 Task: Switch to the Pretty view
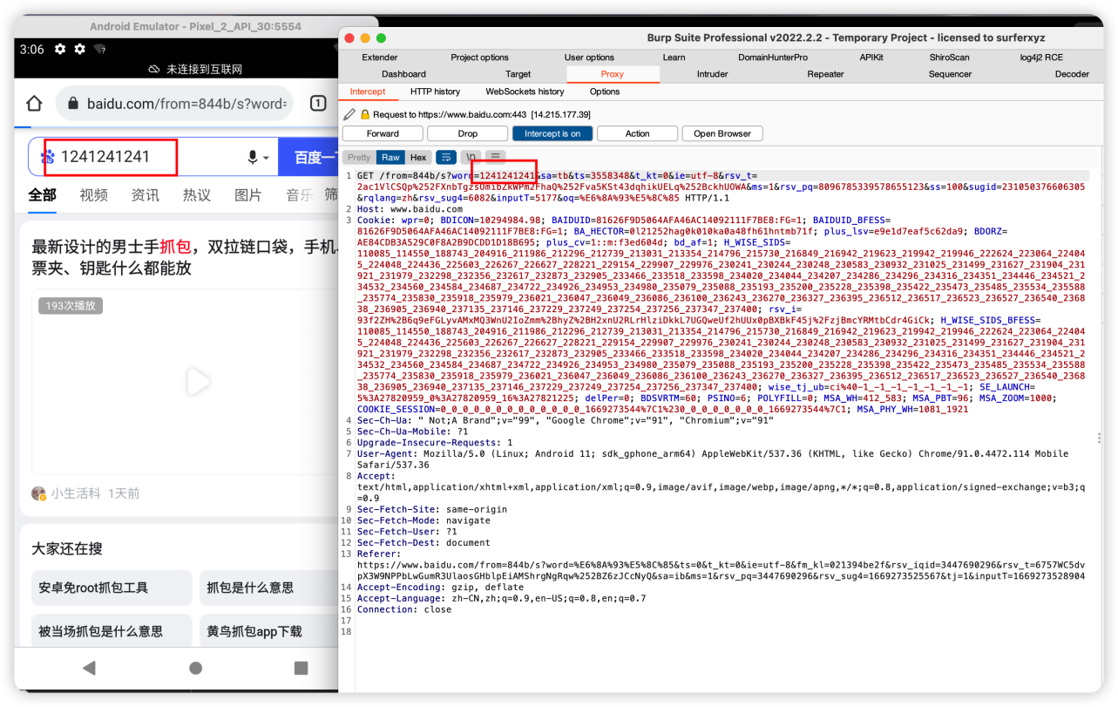tap(359, 158)
